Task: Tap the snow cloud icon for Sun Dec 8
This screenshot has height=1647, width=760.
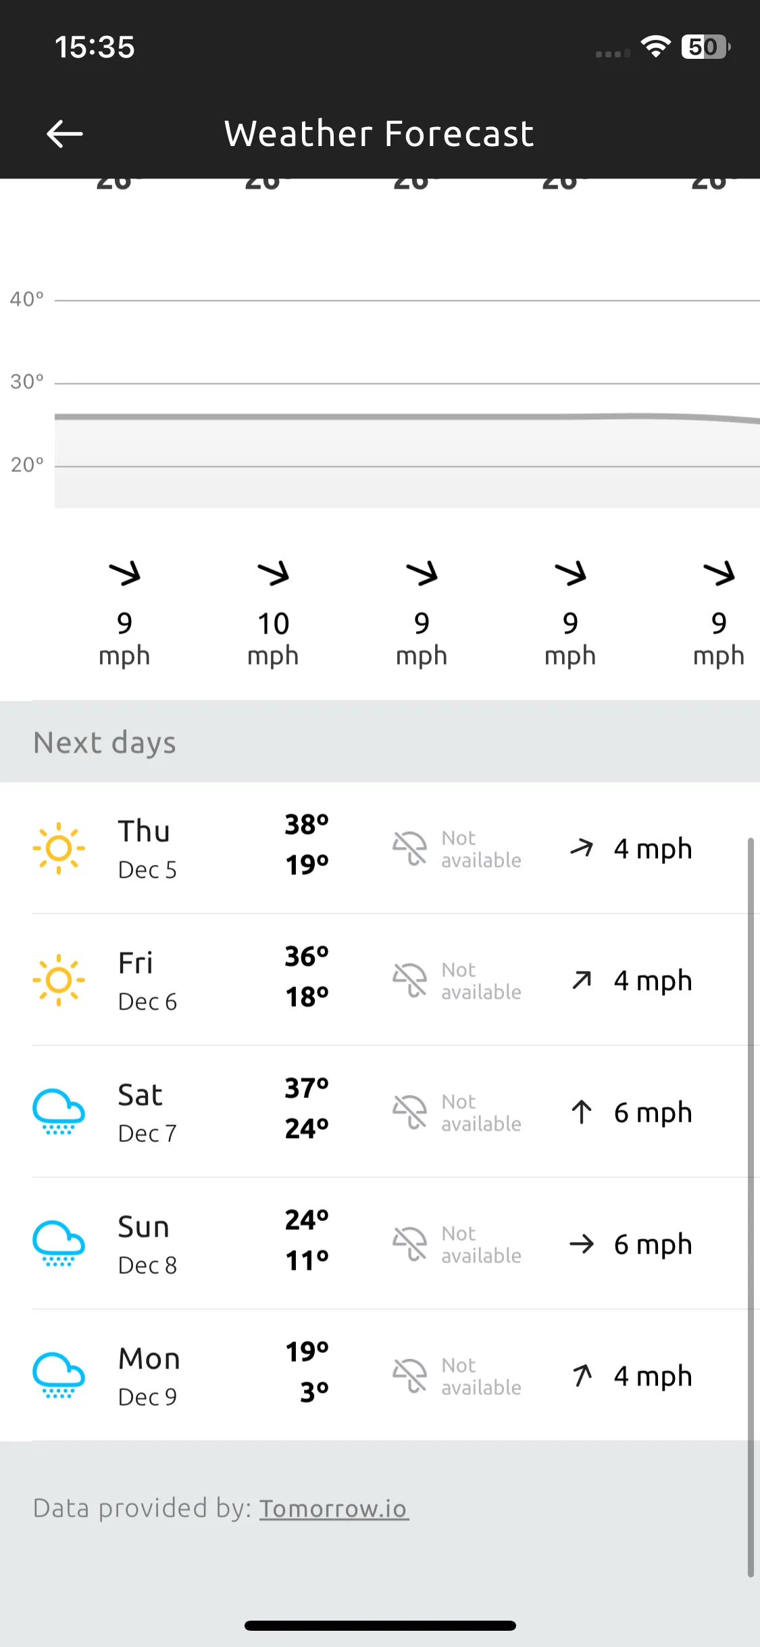Action: click(x=59, y=1243)
